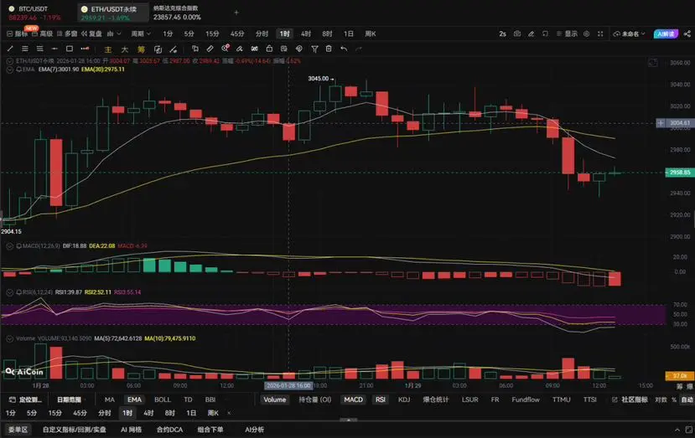Open the AI 网格 bottom tab
This screenshot has width=695, height=438.
coord(131,430)
